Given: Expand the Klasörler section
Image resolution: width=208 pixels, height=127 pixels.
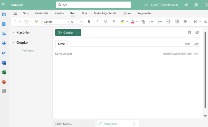Looking at the screenshot, I should pos(13,32).
